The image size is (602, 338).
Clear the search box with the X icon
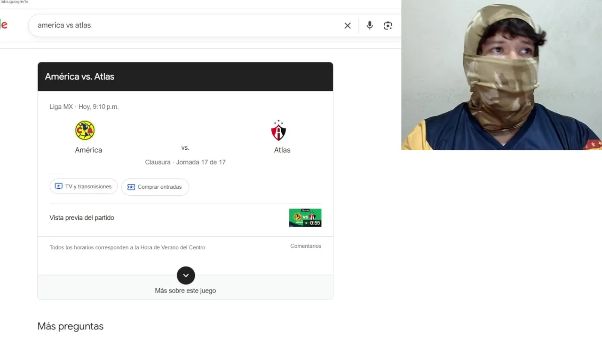pos(348,25)
